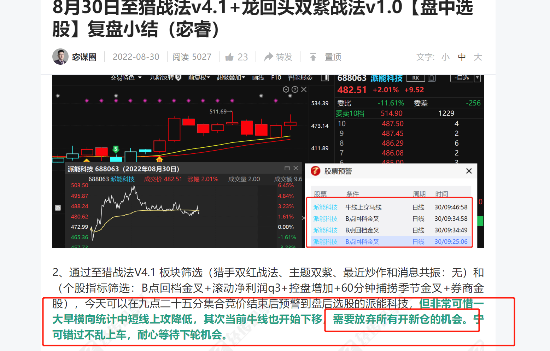This screenshot has width=550, height=351.
Task: Expand the 超级叠加 dropdown
Action: tap(231, 77)
